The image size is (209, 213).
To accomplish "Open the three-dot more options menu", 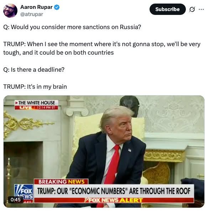I will point(201,9).
